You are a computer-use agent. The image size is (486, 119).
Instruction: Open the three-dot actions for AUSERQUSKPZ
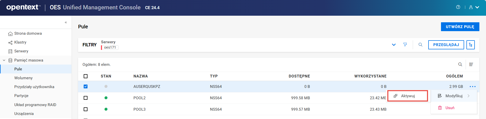(x=473, y=87)
